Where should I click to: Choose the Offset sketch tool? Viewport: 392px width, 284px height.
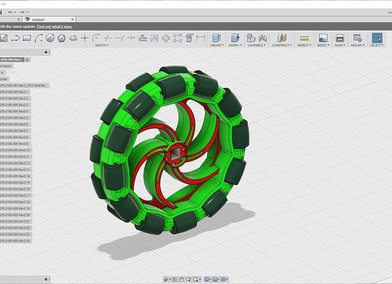143,38
